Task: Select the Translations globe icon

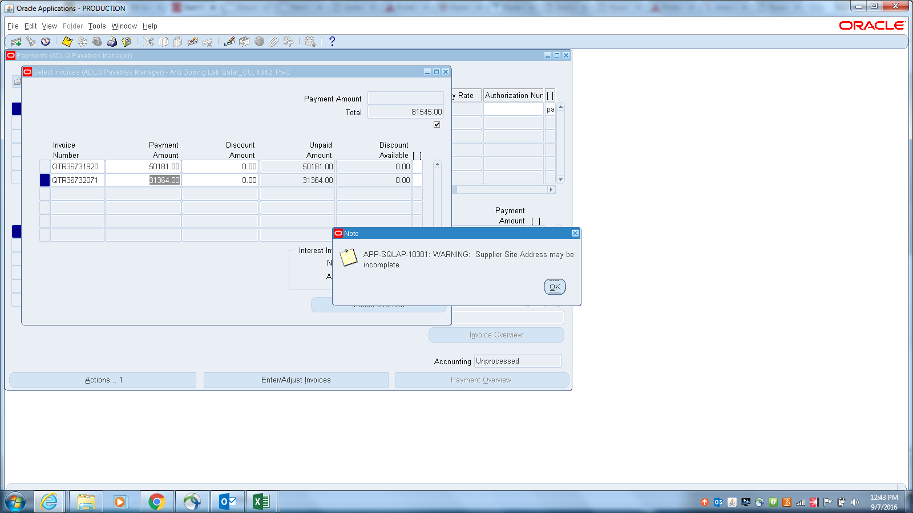Action: point(258,41)
